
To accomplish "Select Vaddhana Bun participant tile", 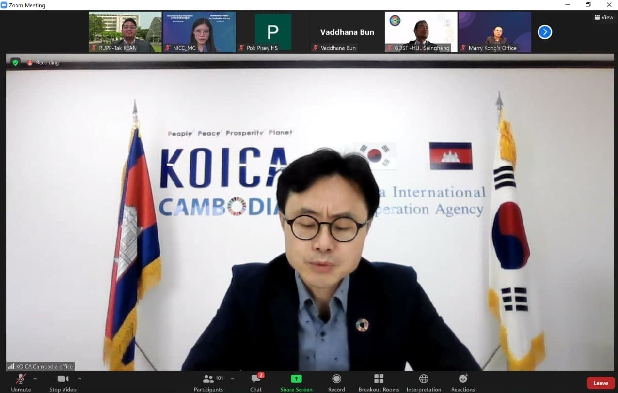I will (347, 32).
